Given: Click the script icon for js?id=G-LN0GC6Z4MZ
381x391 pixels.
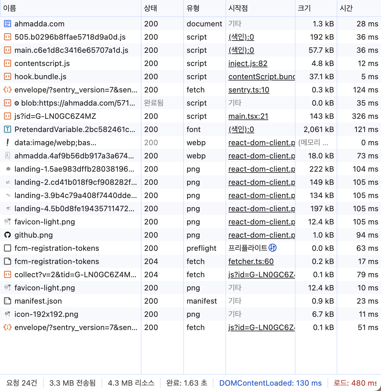Looking at the screenshot, I should [8, 116].
